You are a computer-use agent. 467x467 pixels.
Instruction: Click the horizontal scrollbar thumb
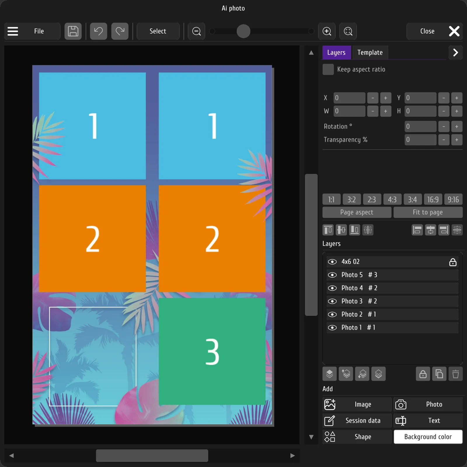point(152,456)
